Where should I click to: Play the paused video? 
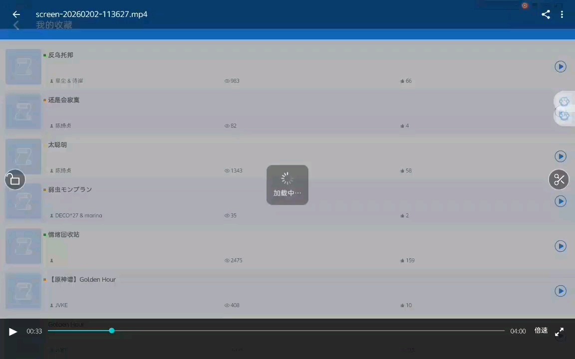click(13, 332)
